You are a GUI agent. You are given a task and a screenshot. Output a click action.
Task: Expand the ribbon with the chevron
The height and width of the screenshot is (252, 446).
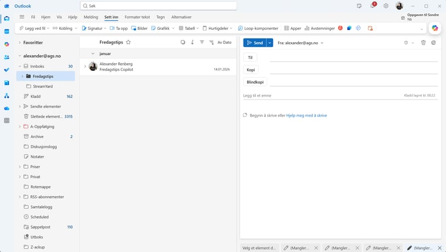click(x=421, y=29)
